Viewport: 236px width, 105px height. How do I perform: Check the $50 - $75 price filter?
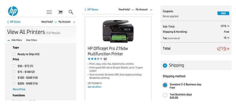tap(14, 66)
